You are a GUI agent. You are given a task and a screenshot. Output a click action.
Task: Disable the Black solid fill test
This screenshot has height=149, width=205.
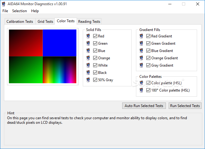tap(95, 72)
